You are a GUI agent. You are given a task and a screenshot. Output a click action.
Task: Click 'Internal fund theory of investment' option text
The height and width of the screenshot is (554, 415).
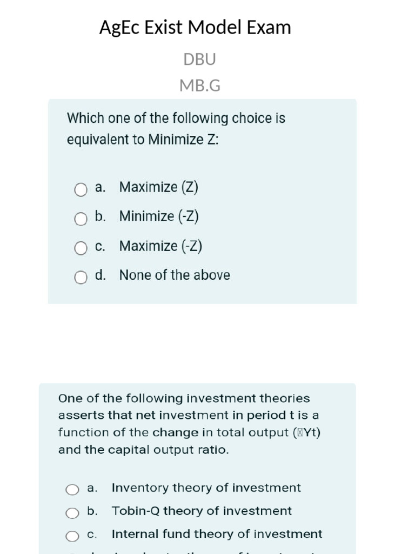point(217,534)
